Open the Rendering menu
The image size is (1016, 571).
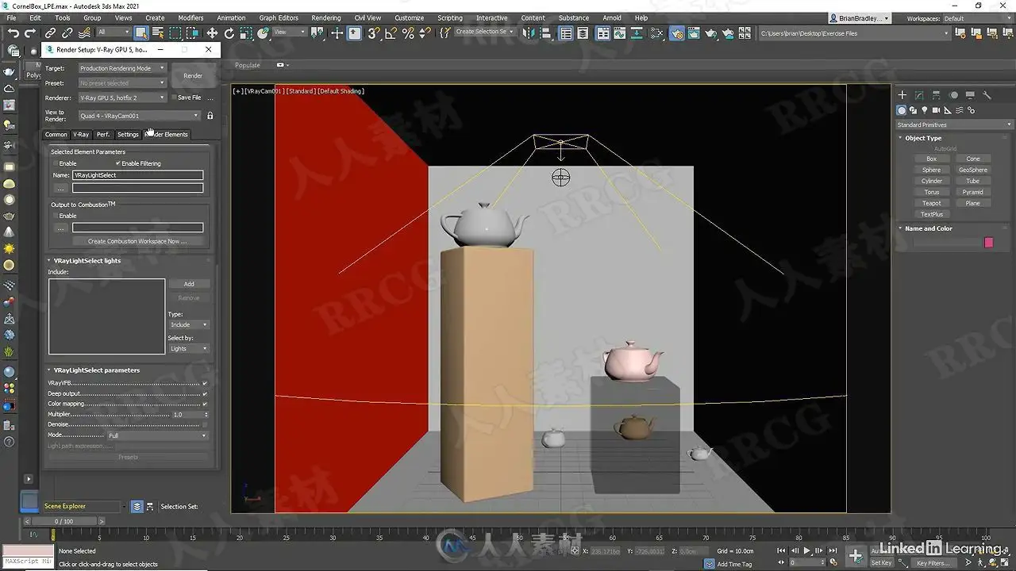coord(325,17)
